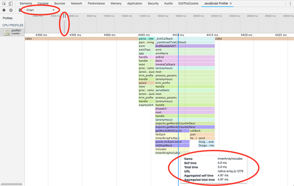
Task: Open the Memory tab
Action: click(x=116, y=3)
